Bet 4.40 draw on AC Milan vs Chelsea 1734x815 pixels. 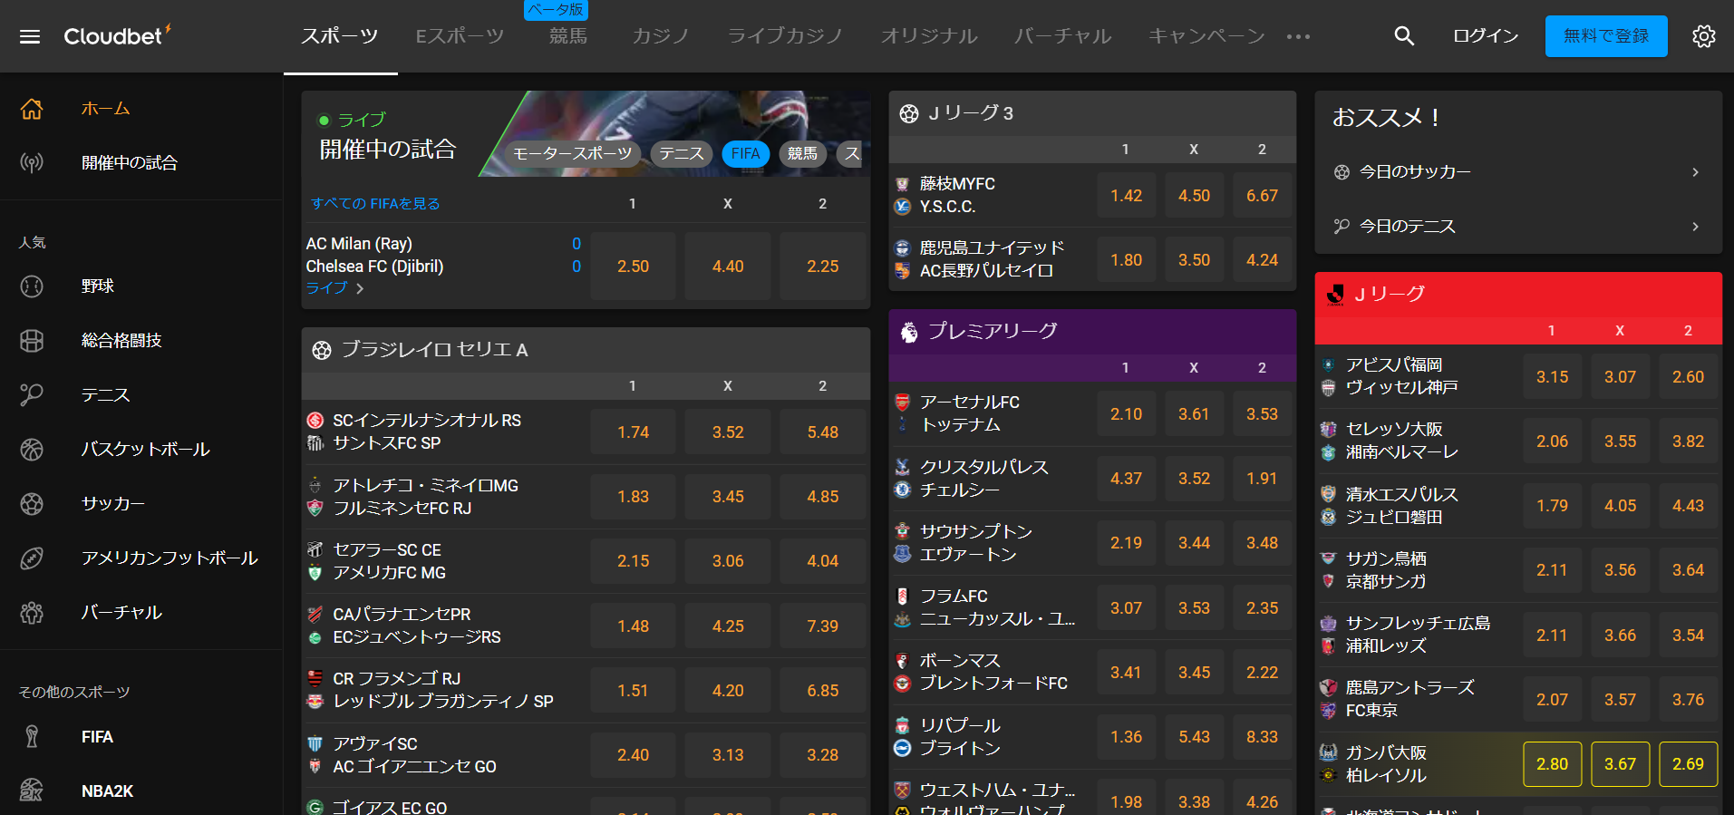(728, 267)
